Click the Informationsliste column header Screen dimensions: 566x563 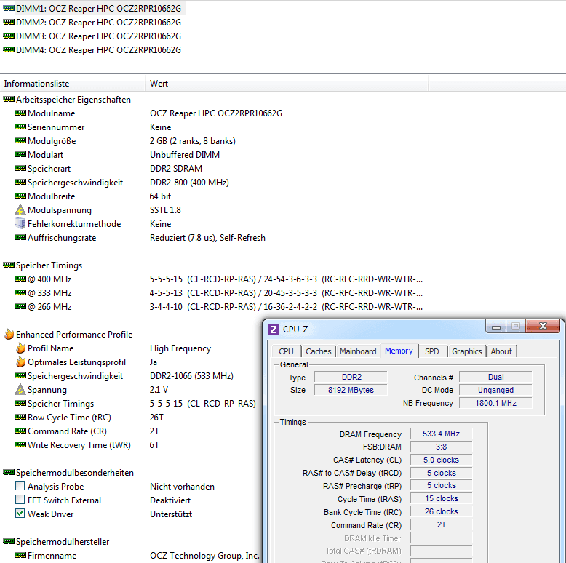tap(72, 84)
